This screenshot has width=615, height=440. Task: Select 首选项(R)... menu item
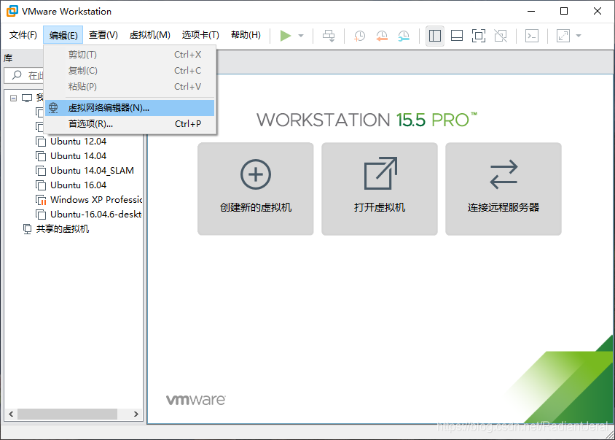[x=130, y=124]
